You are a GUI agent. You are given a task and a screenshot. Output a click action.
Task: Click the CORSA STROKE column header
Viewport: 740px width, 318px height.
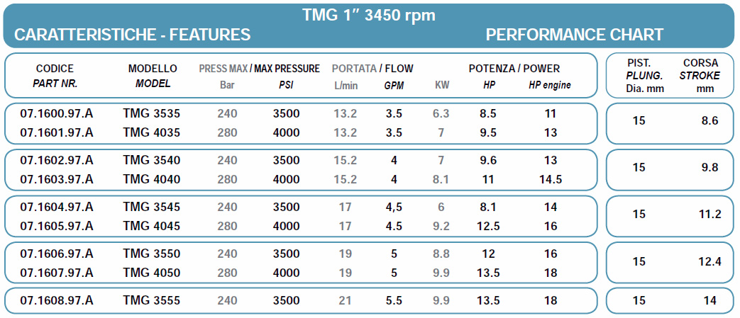(x=700, y=76)
